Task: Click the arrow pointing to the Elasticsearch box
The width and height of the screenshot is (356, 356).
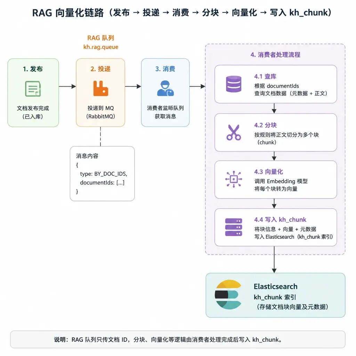Action: tap(274, 259)
